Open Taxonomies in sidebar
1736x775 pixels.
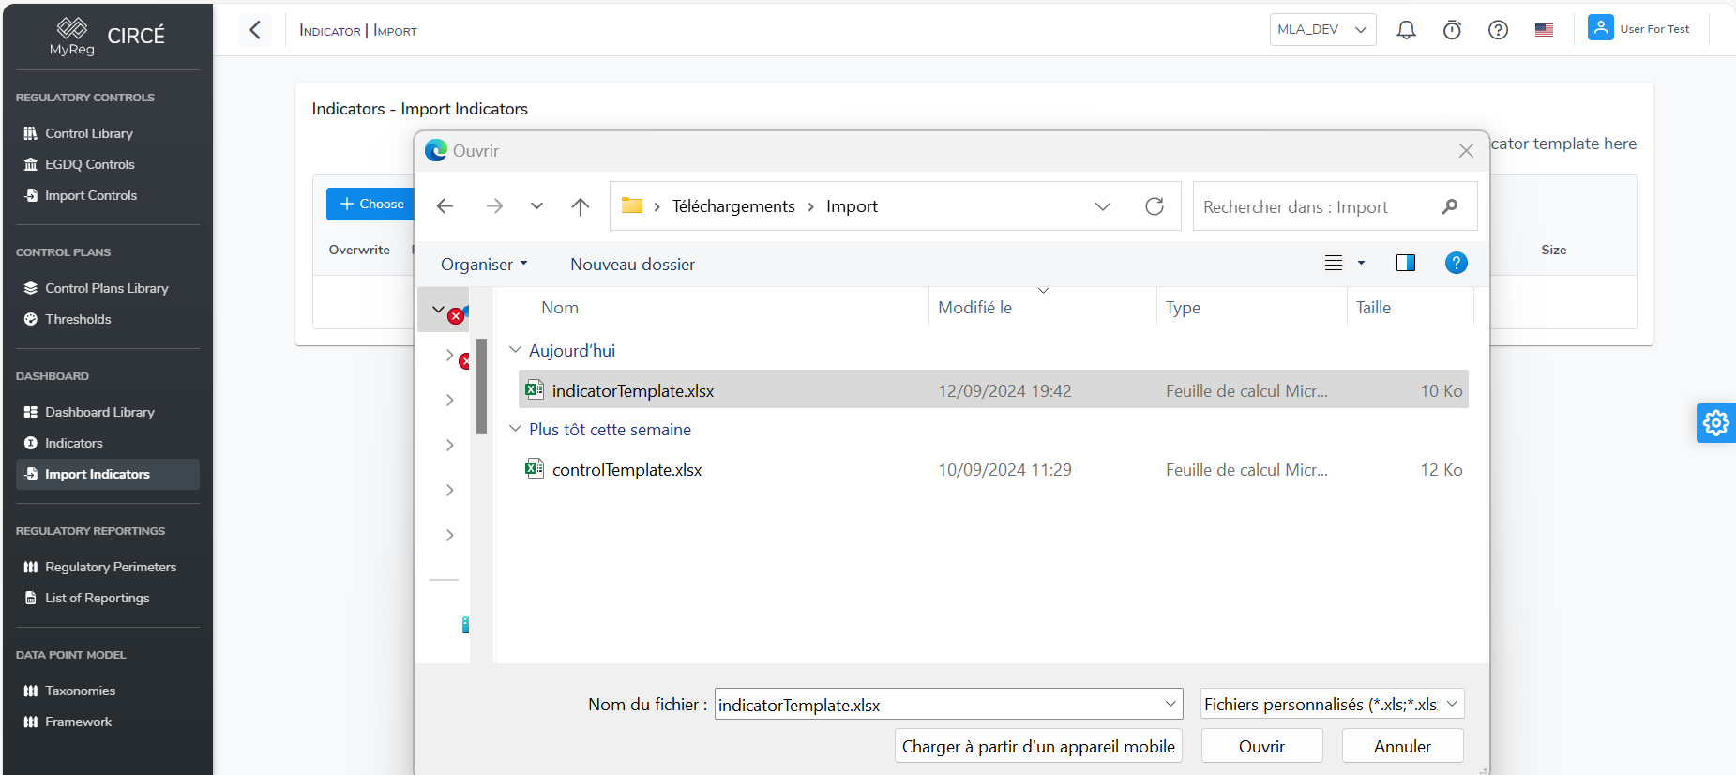tap(81, 691)
